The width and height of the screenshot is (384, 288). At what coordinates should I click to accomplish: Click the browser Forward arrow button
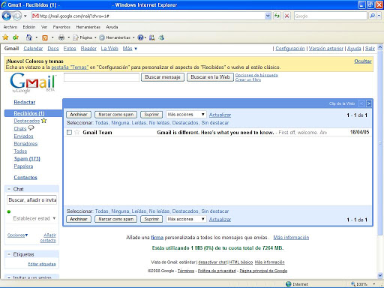point(17,16)
